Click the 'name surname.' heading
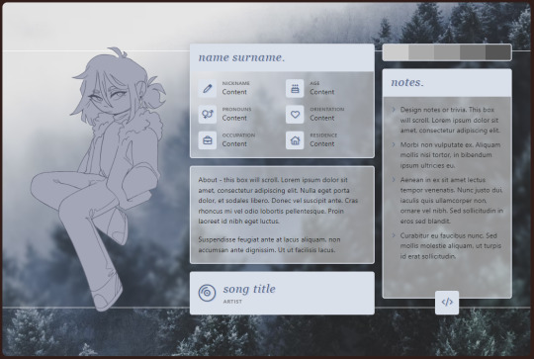Image resolution: width=534 pixels, height=359 pixels. coord(241,57)
